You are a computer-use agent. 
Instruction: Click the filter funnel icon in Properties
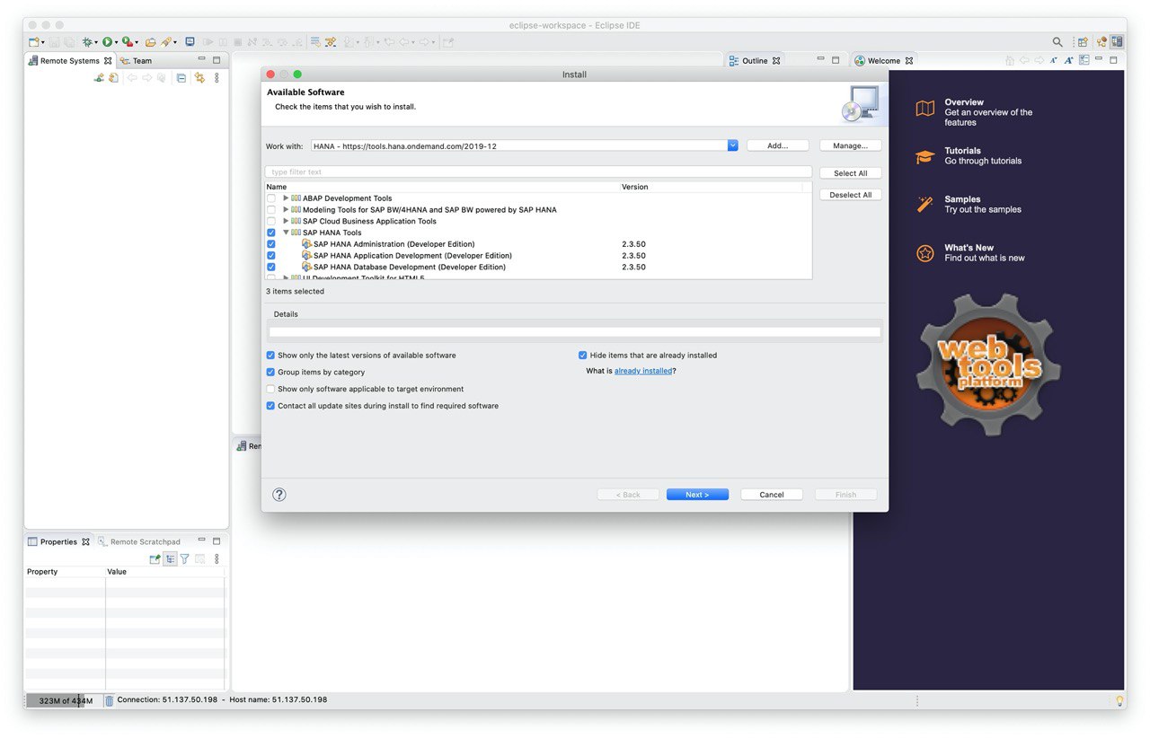184,558
